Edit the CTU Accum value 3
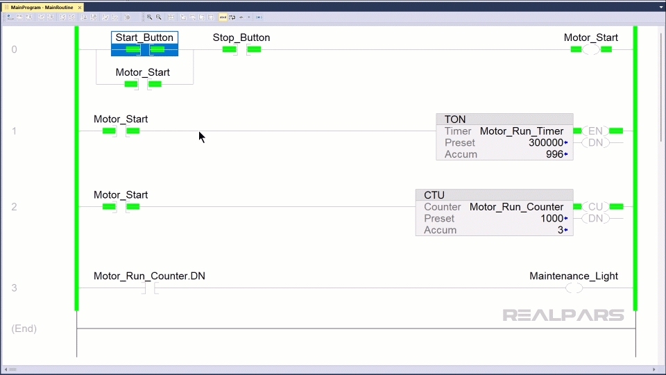 coord(561,230)
